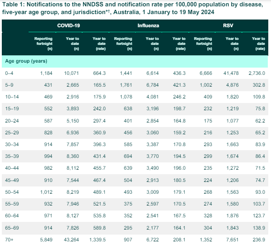The height and width of the screenshot is (245, 271).
Task: Select the 50–54 age group label
Action: tap(12, 192)
